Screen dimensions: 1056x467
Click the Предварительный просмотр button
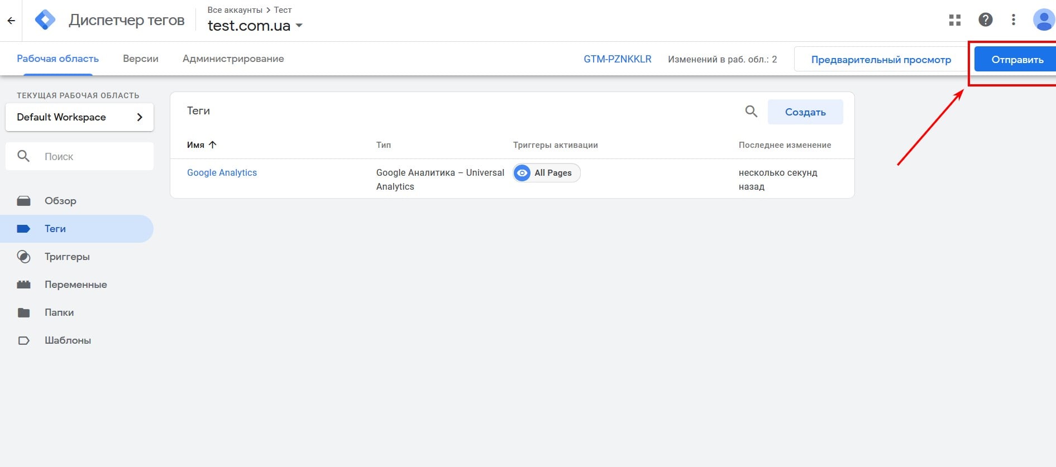pyautogui.click(x=881, y=60)
